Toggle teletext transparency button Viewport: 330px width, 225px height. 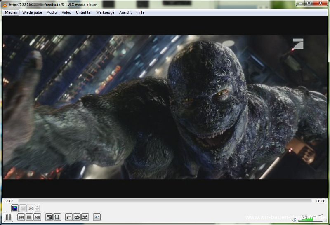tap(23, 208)
